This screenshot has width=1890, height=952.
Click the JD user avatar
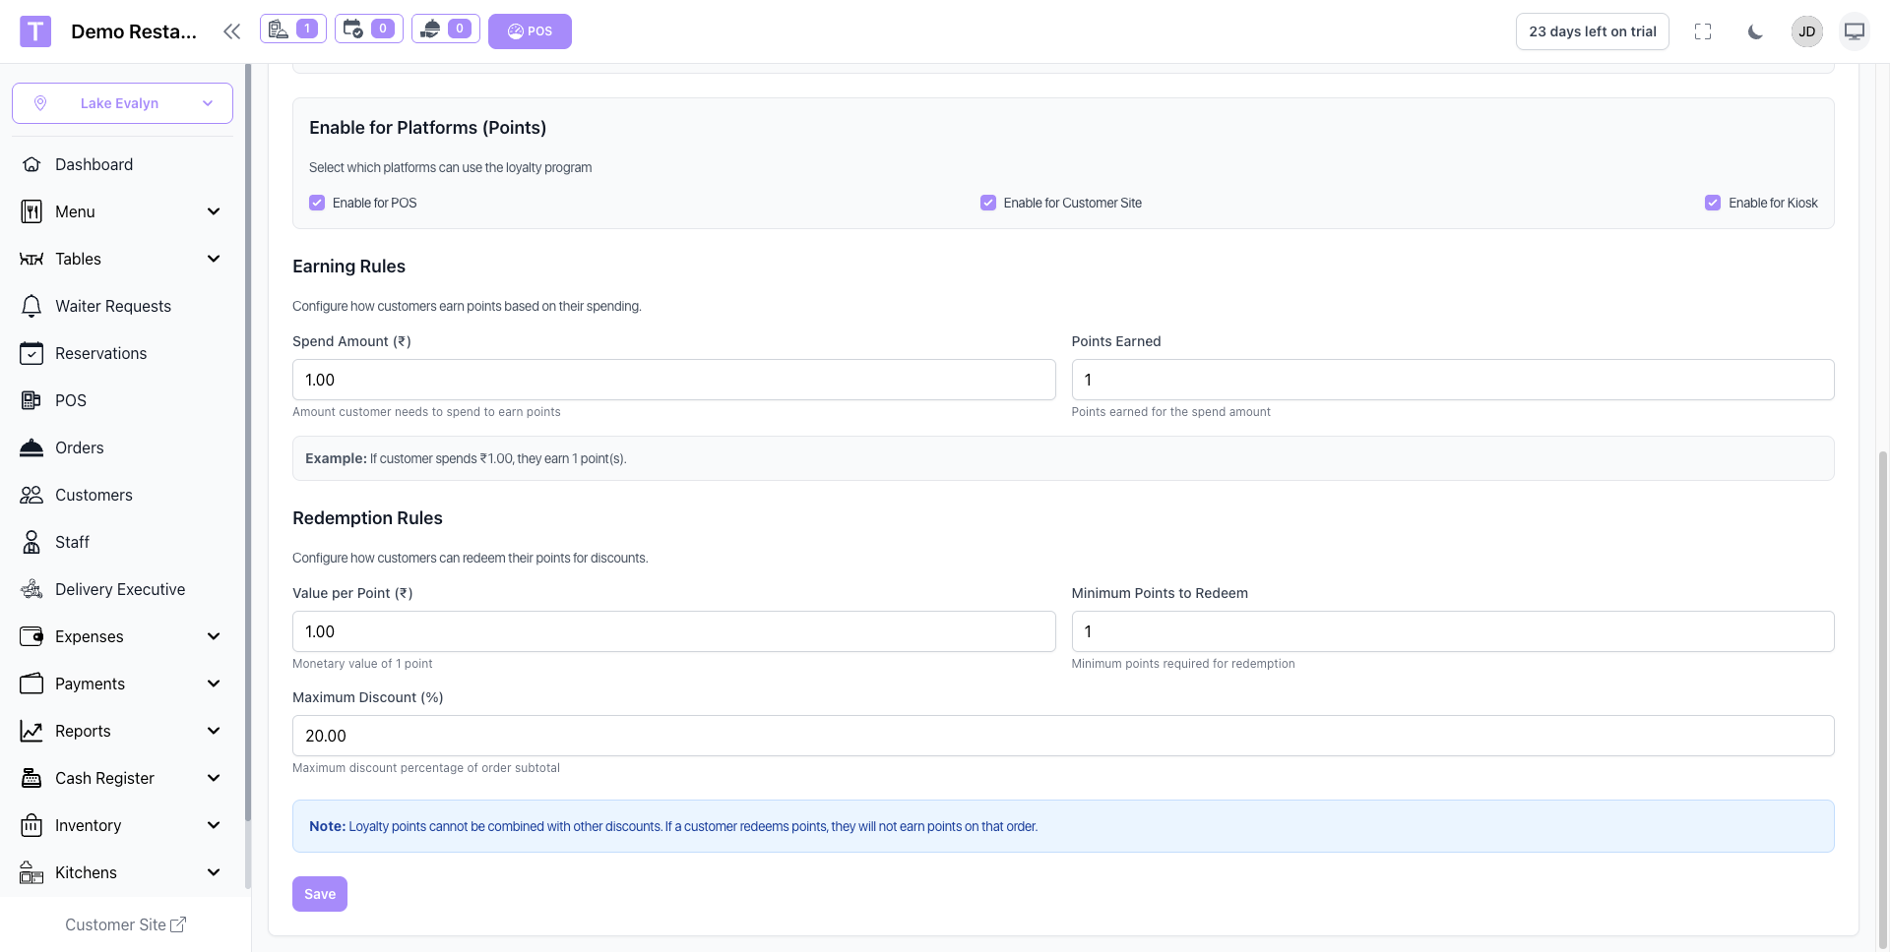click(x=1806, y=31)
